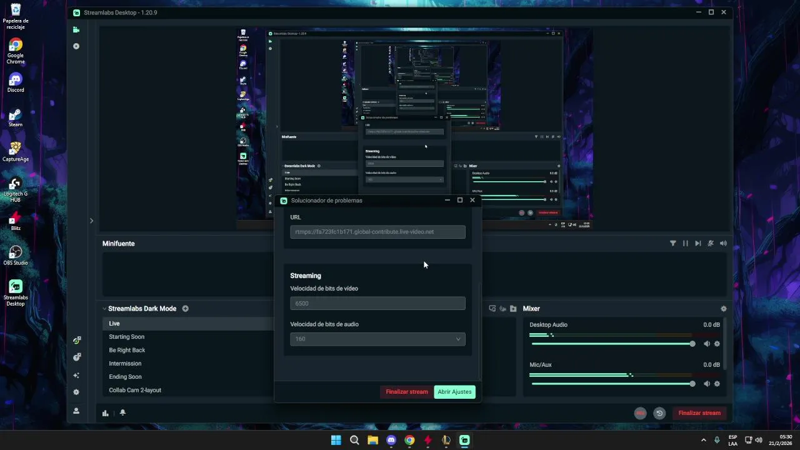Screen dimensions: 800x450
Task: Add a new scene with plus icon
Action: pos(185,309)
